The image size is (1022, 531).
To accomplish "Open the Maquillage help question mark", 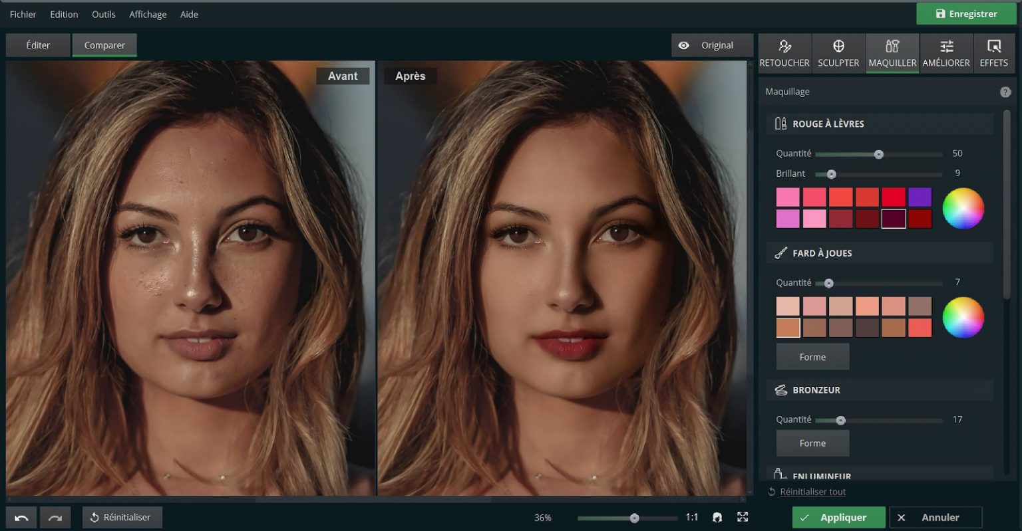I will coord(1005,92).
